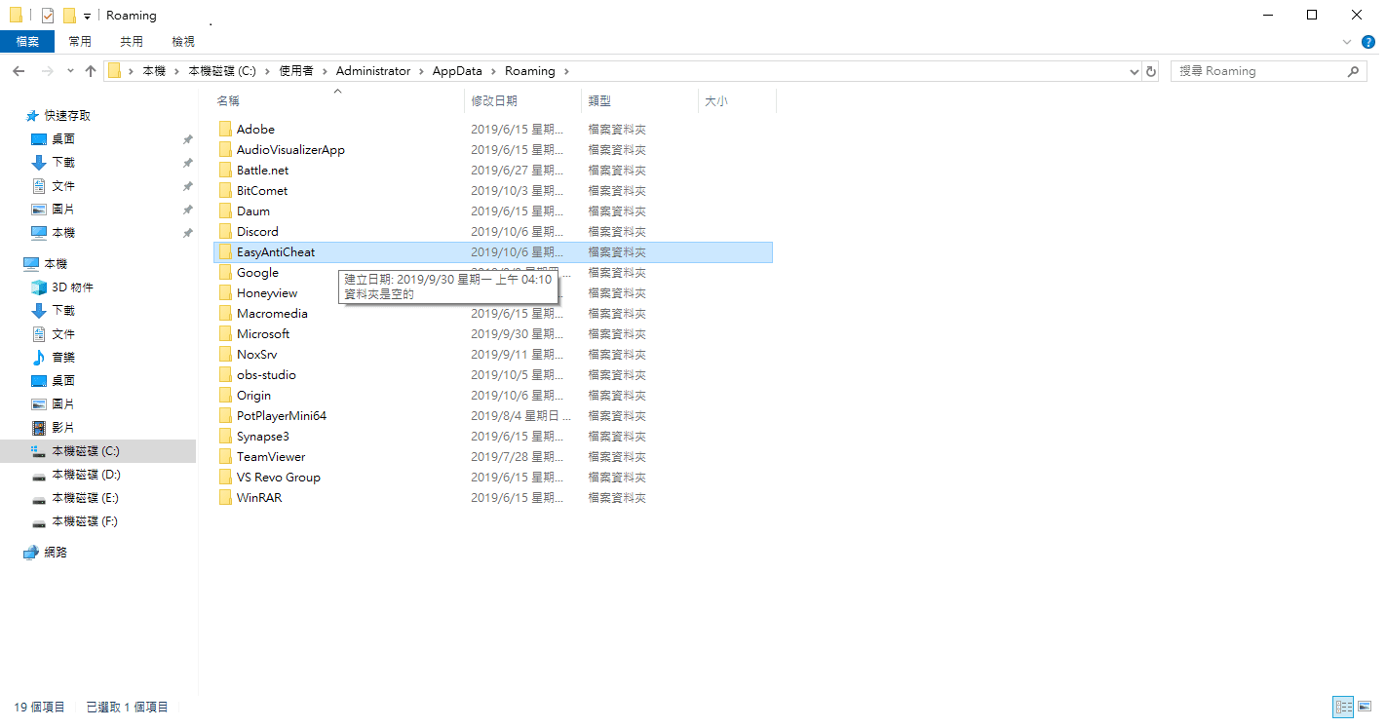The image size is (1386, 728).
Task: Sort by the 修改日期 column header
Action: [x=494, y=101]
